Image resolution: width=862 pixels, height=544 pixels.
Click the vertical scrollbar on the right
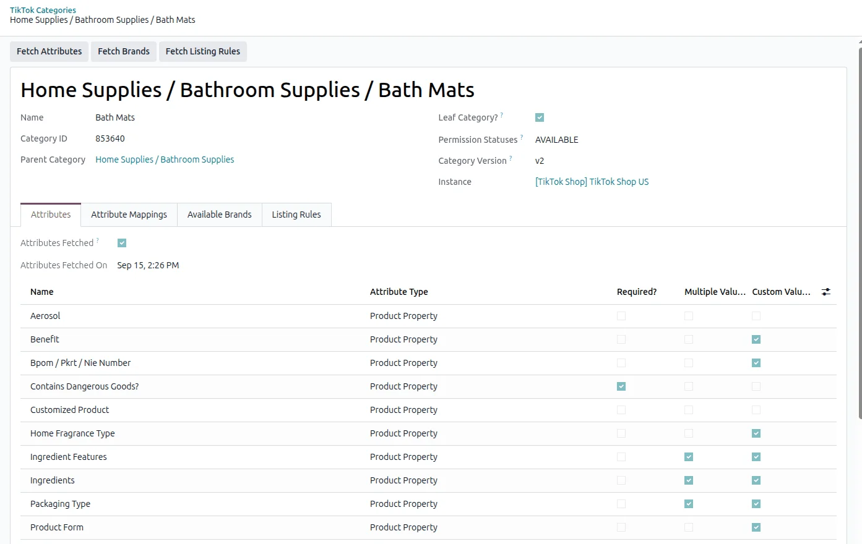point(860,232)
